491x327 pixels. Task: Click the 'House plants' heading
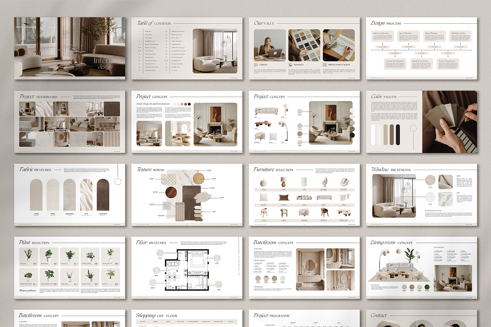(x=27, y=291)
